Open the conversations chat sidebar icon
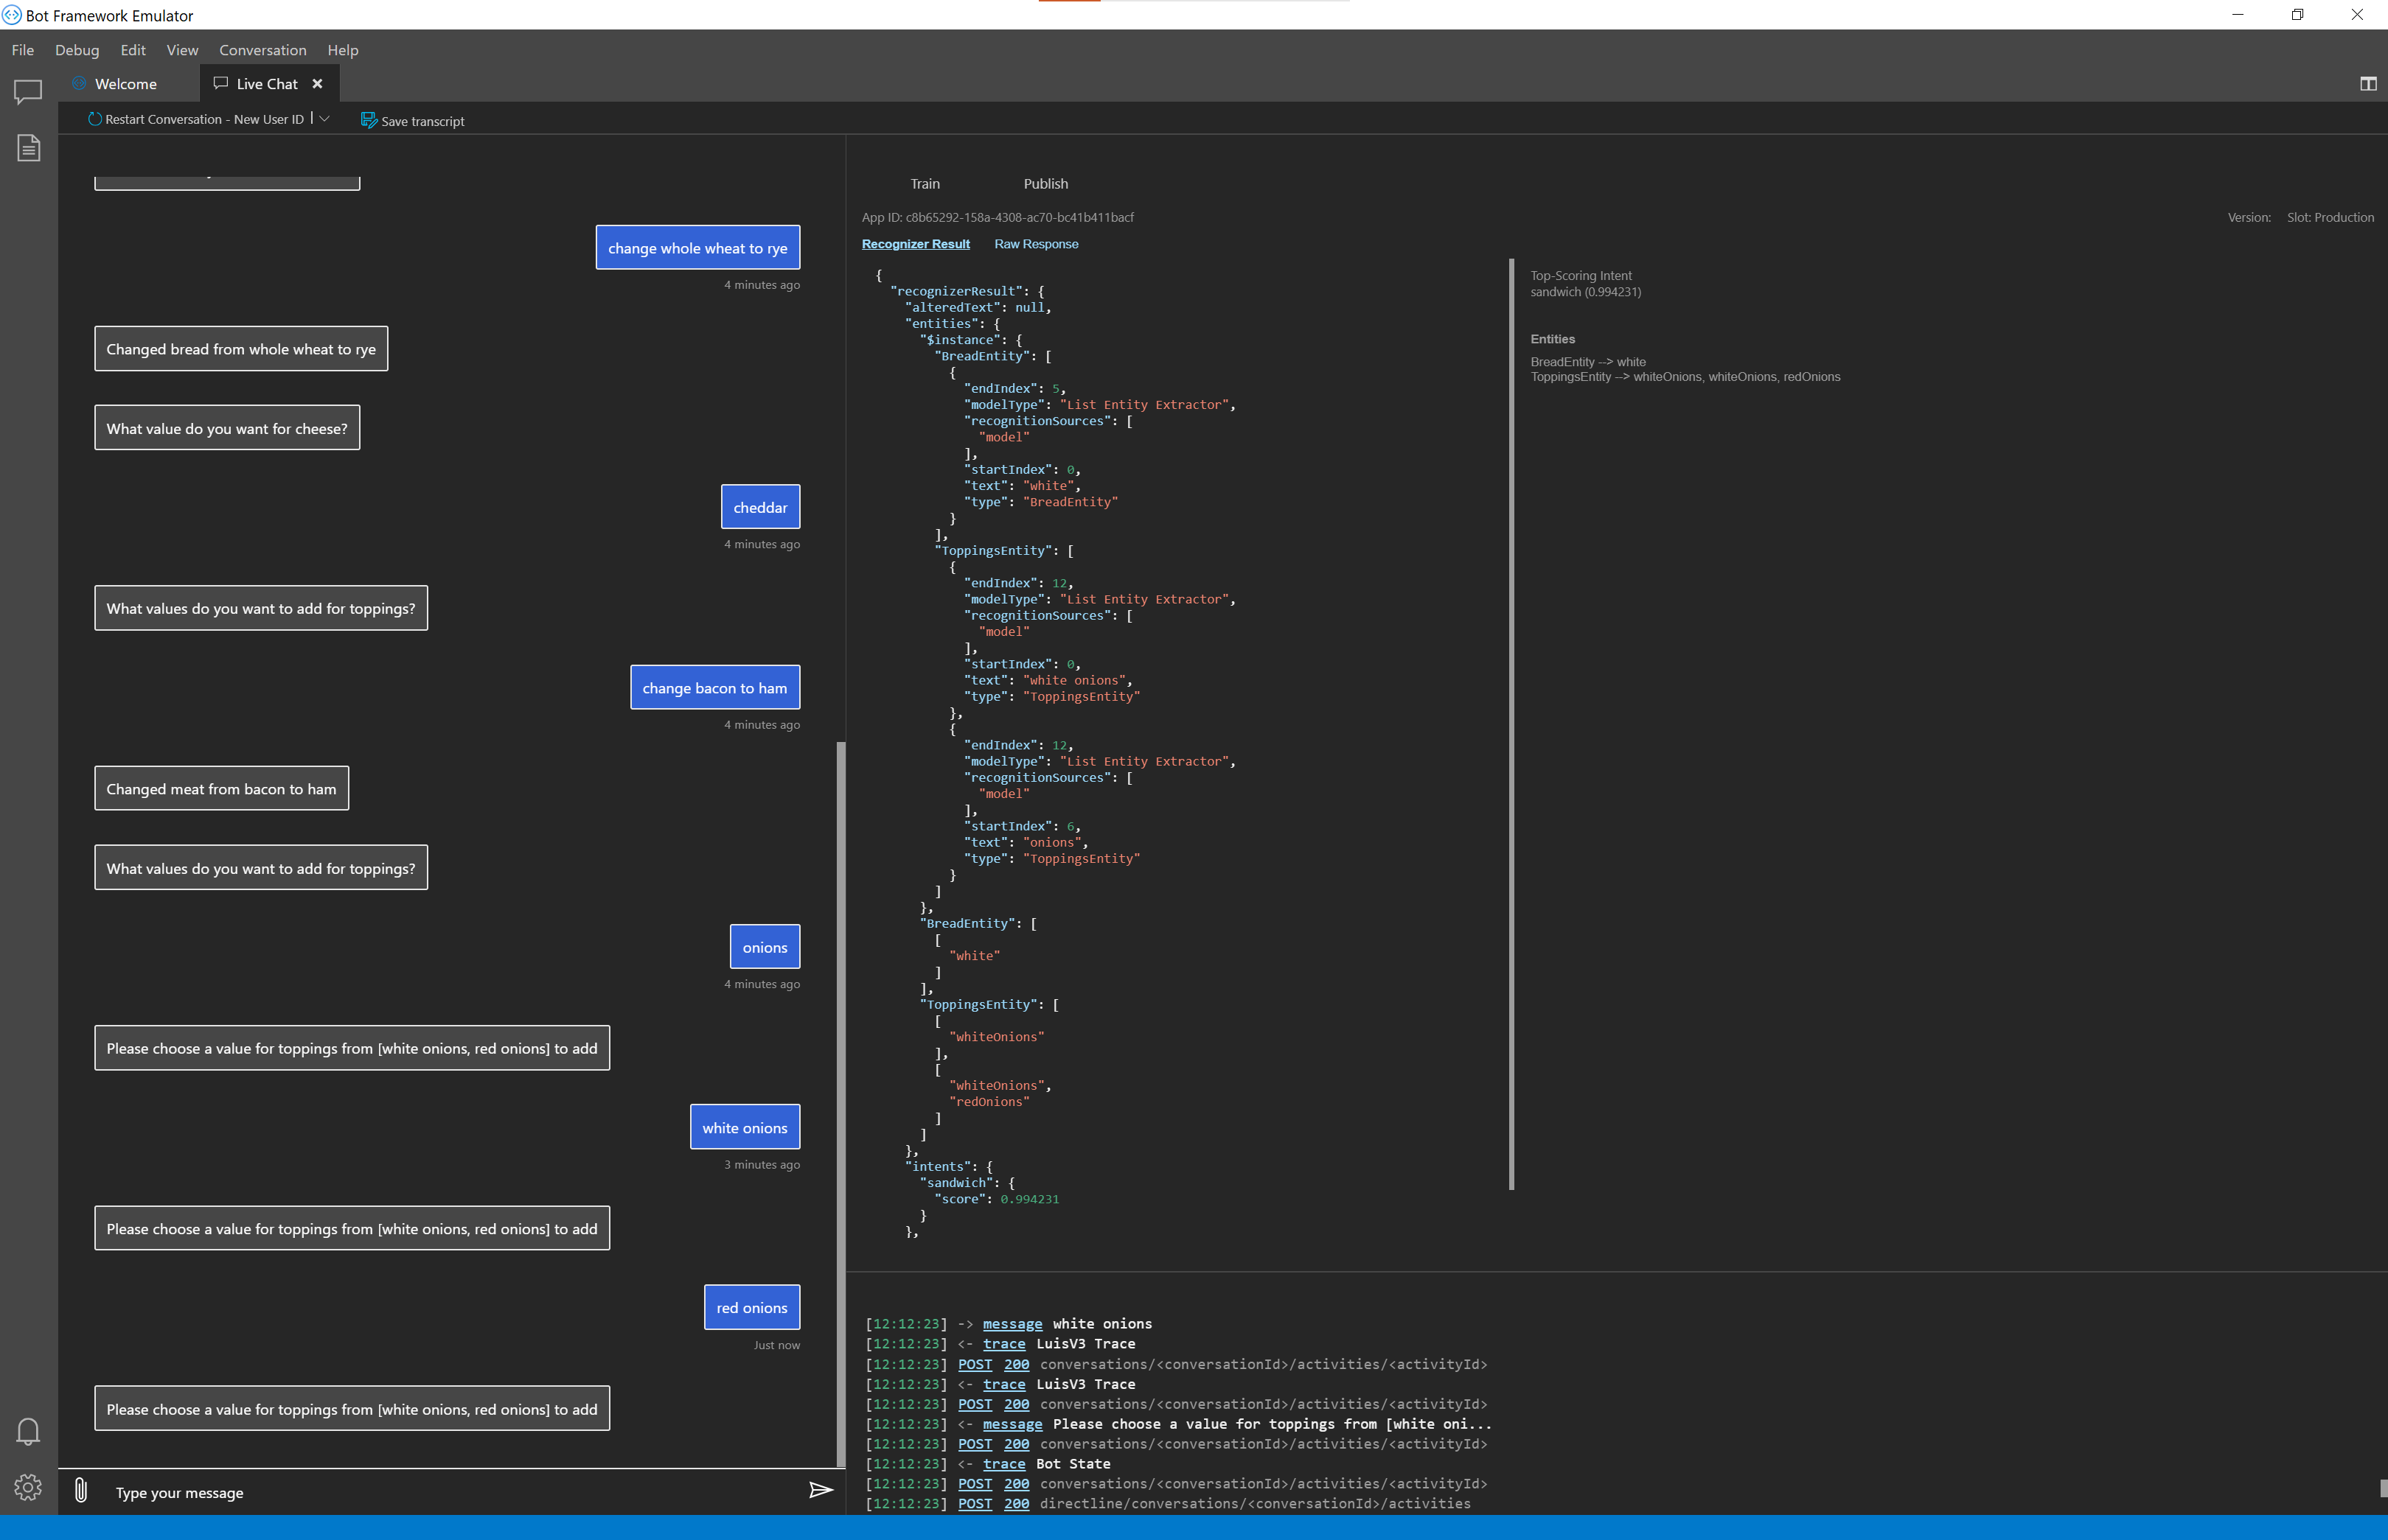This screenshot has width=2388, height=1540. [27, 92]
